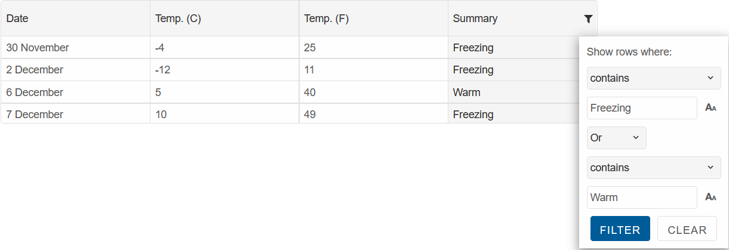Expand the second contains operator dropdown

tap(654, 168)
